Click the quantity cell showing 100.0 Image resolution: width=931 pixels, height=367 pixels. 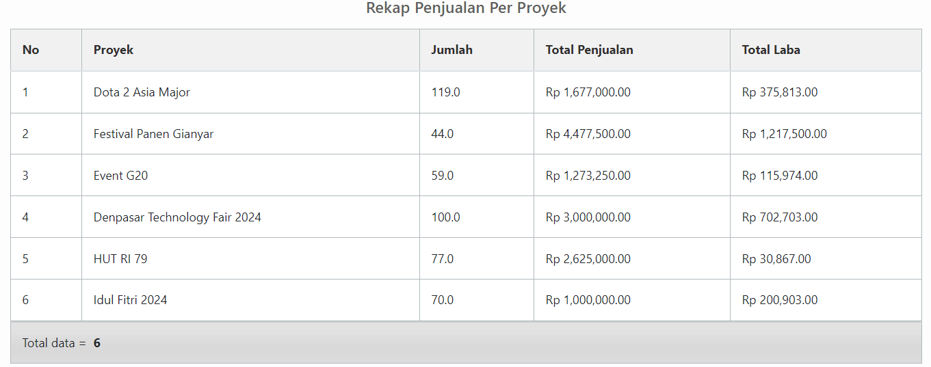[x=445, y=217]
